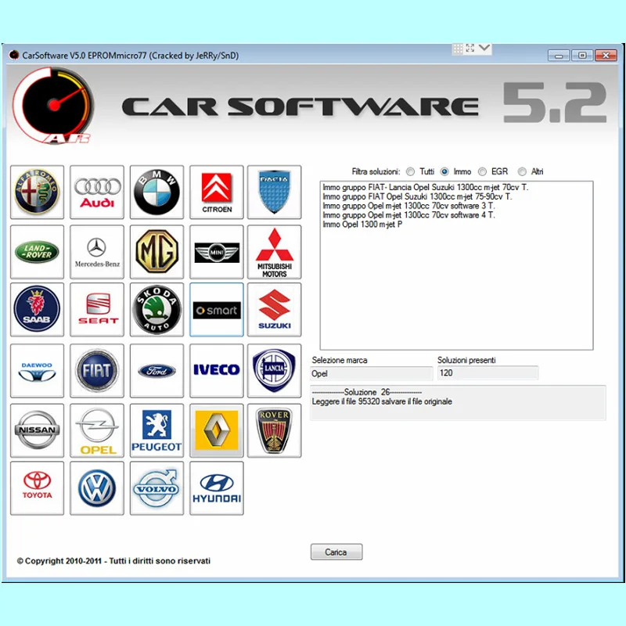This screenshot has width=626, height=626.
Task: Maximize the CarSoftware window
Action: pyautogui.click(x=582, y=56)
